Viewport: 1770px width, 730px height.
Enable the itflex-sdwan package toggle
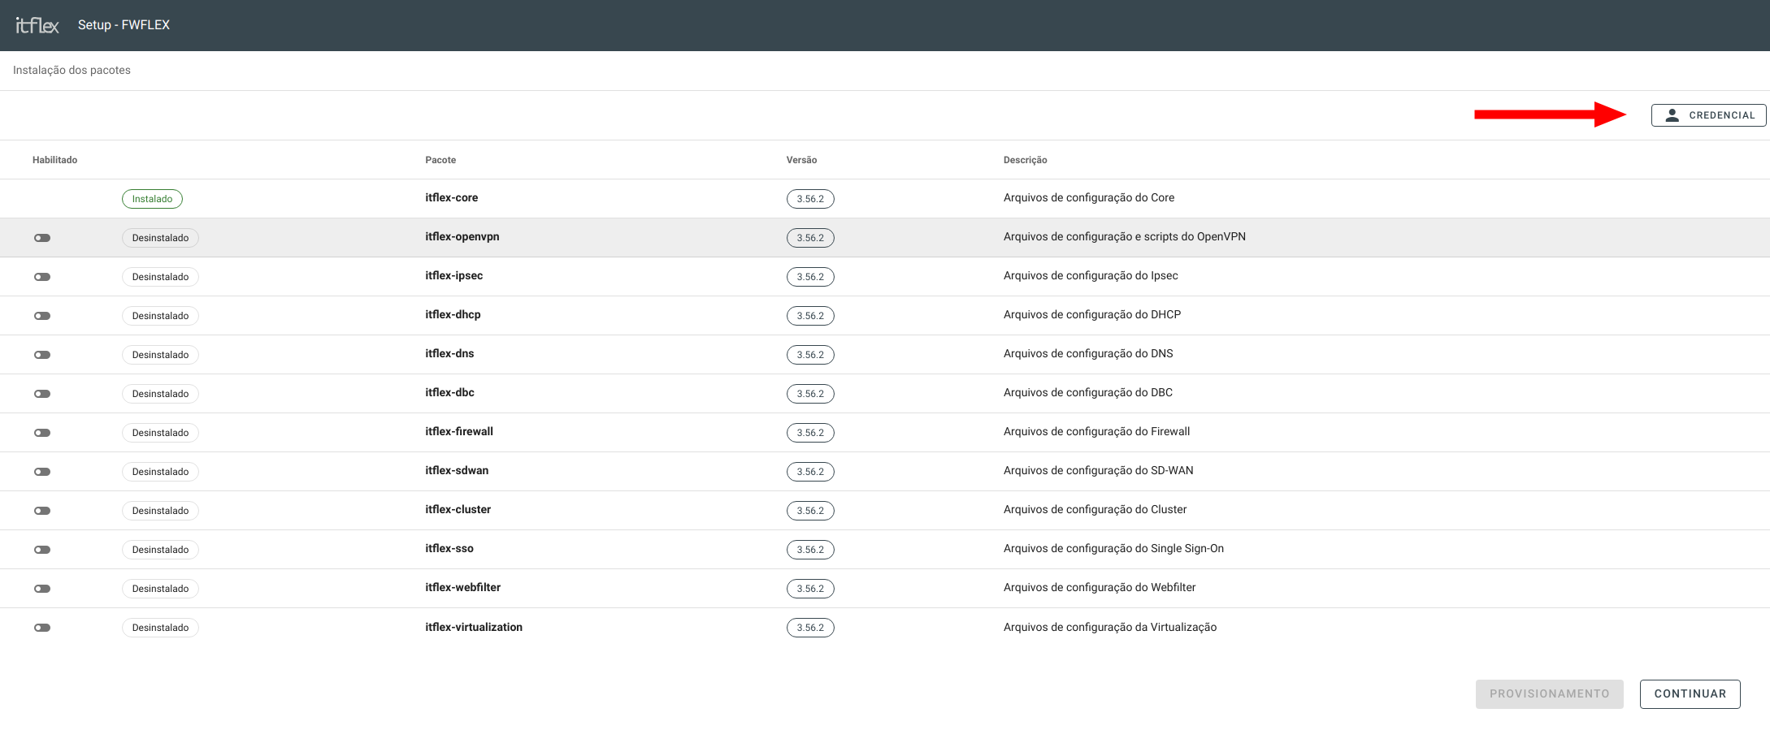pos(42,472)
